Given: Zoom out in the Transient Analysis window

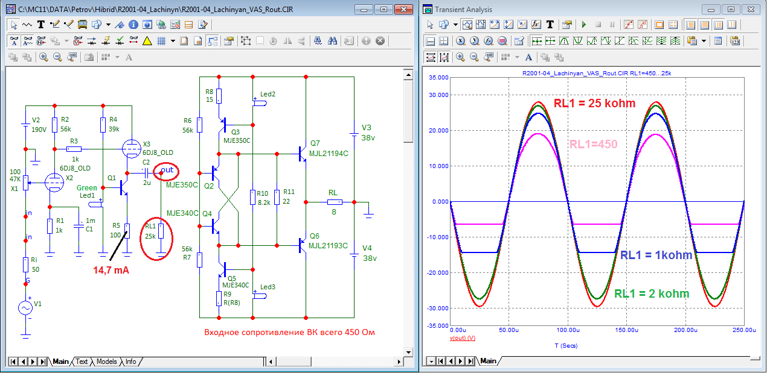Looking at the screenshot, I should point(474,57).
